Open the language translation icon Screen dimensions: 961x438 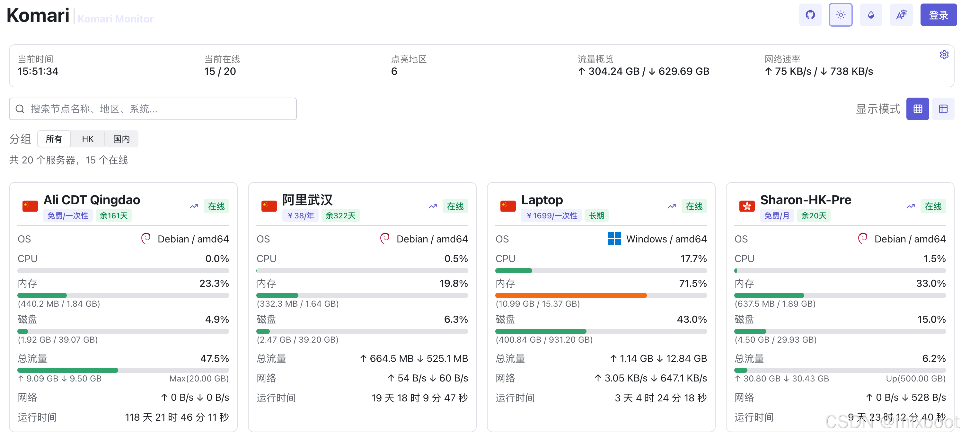[x=901, y=15]
